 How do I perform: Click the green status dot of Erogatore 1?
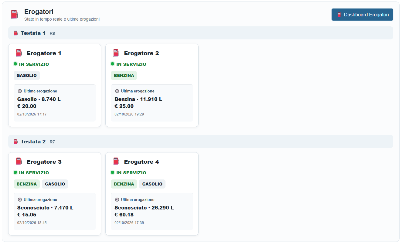pyautogui.click(x=15, y=64)
